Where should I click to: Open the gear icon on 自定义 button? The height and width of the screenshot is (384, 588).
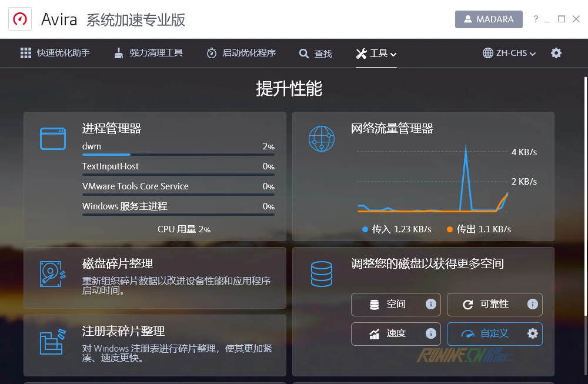tap(532, 333)
